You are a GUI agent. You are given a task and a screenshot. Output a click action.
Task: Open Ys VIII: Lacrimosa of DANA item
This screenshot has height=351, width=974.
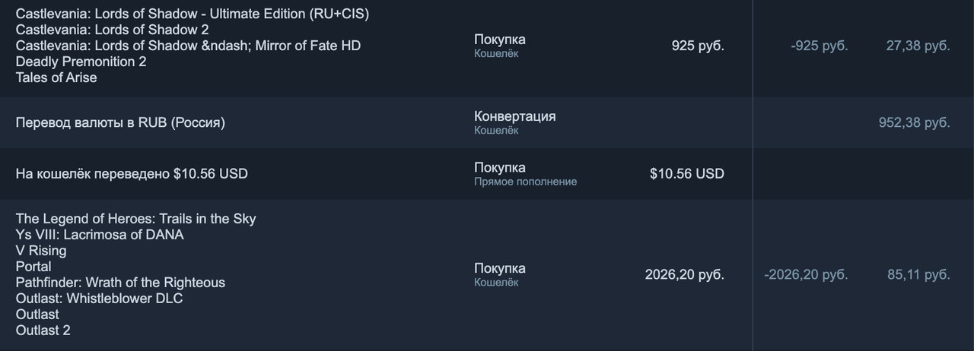click(100, 235)
